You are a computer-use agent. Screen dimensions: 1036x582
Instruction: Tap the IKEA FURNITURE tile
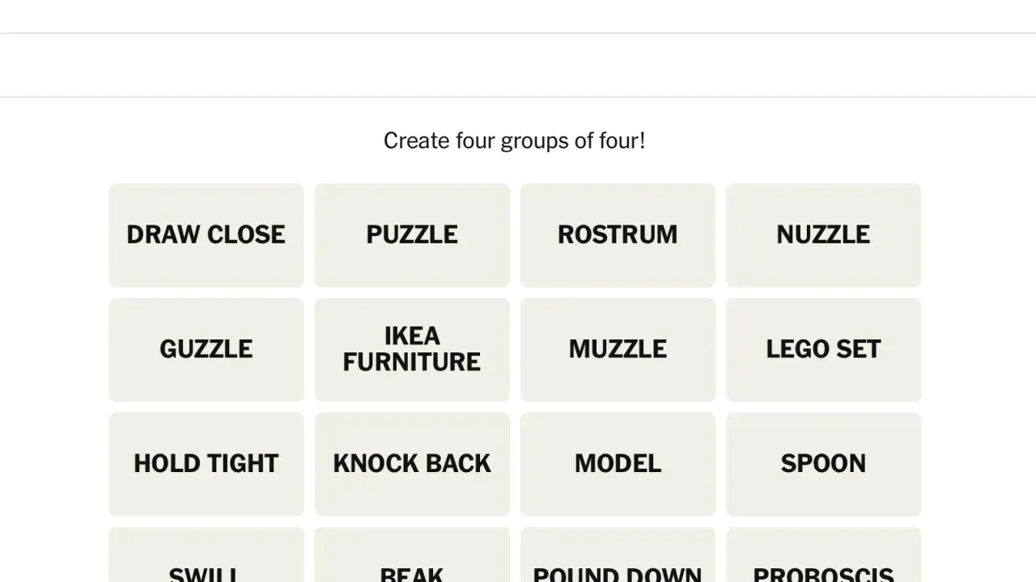(412, 350)
